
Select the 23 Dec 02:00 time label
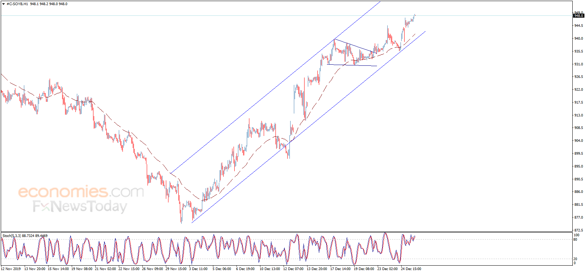[388, 269]
